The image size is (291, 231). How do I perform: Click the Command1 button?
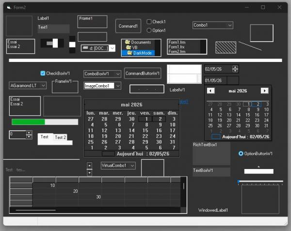pos(128,26)
